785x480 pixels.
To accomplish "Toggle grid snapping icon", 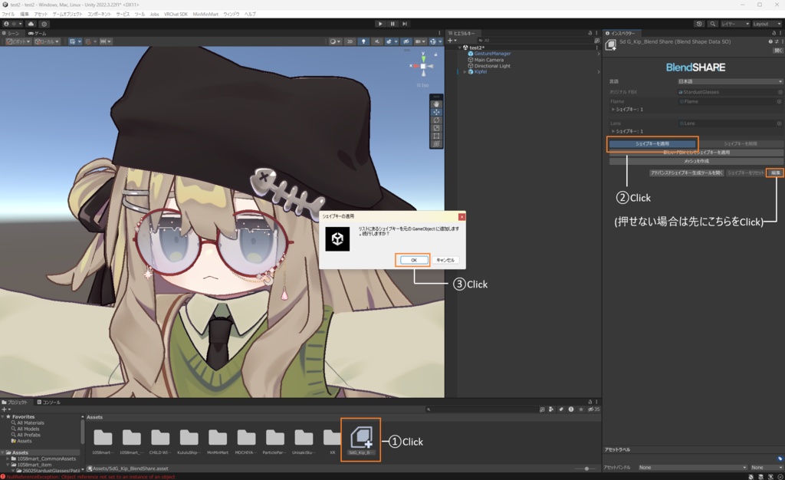I will click(x=90, y=41).
